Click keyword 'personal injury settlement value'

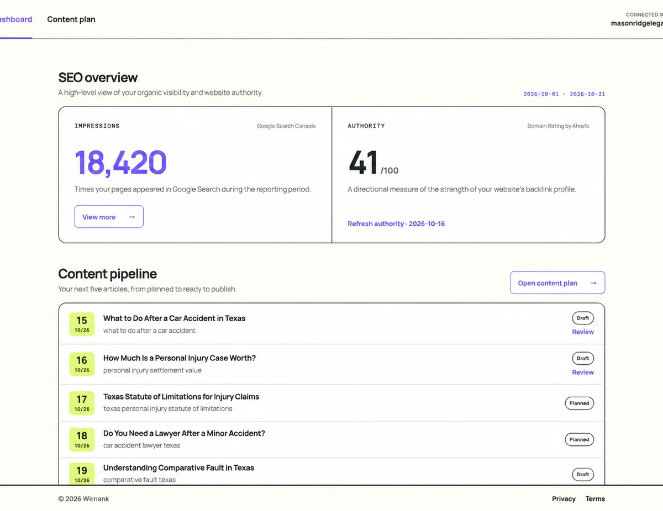(152, 371)
